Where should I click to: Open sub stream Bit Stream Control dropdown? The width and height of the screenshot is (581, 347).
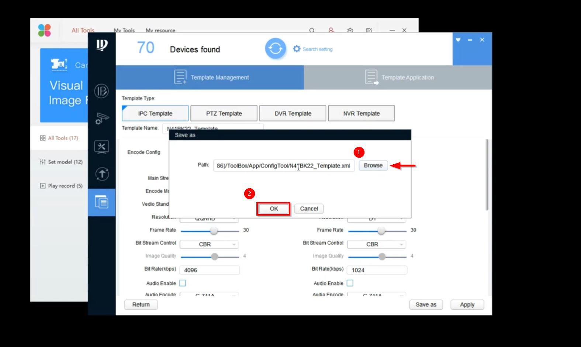click(x=377, y=244)
